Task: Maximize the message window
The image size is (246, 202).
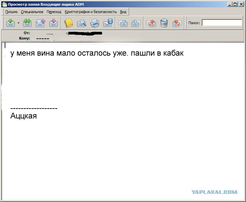Action: tap(235, 4)
